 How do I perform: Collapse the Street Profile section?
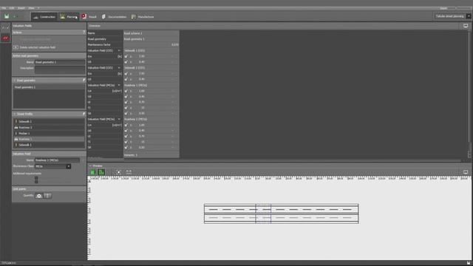pos(14,114)
